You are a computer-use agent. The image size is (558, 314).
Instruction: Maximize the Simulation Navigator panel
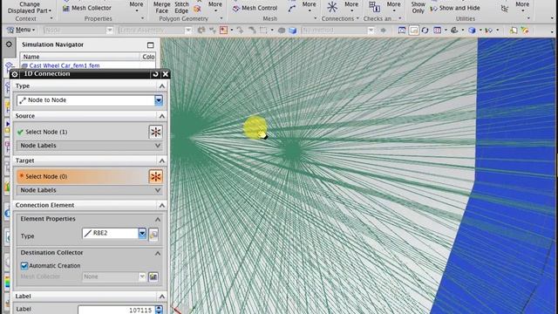pyautogui.click(x=151, y=44)
